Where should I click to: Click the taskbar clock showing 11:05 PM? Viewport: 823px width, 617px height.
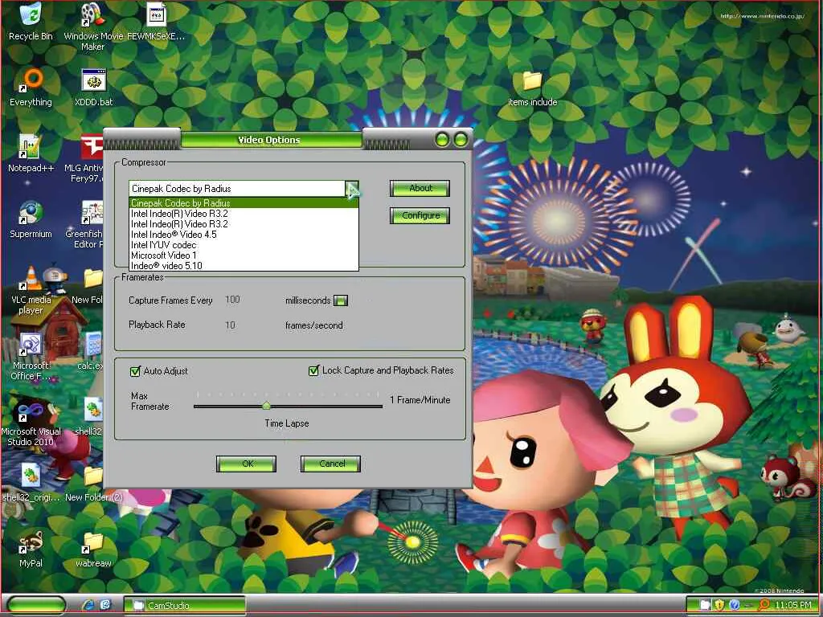point(792,605)
